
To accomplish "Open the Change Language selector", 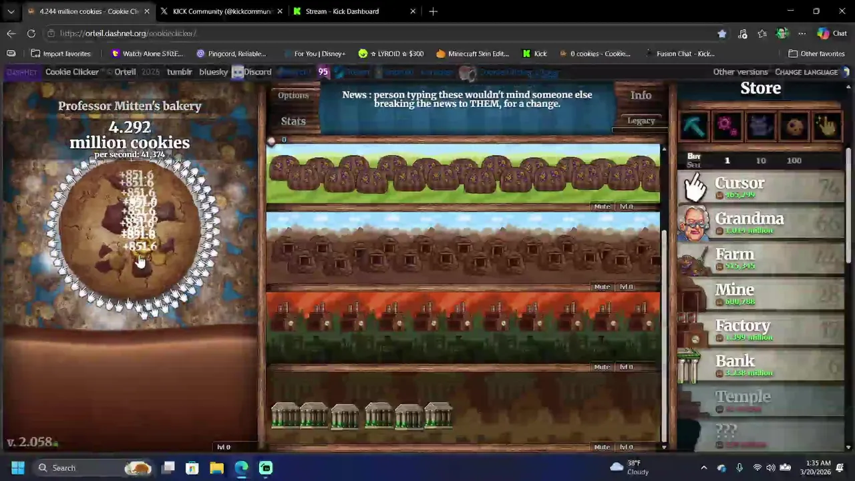I will [806, 72].
